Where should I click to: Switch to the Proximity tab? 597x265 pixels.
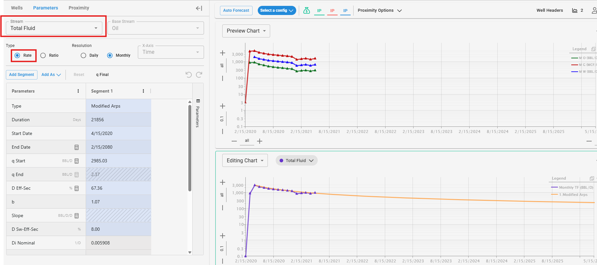[79, 8]
